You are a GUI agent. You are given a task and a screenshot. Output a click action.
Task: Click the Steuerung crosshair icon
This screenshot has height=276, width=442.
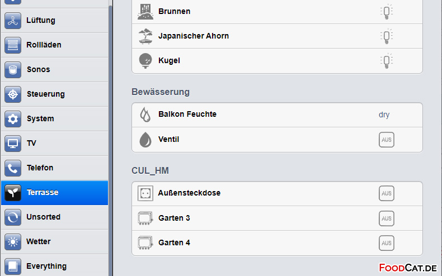tap(13, 94)
